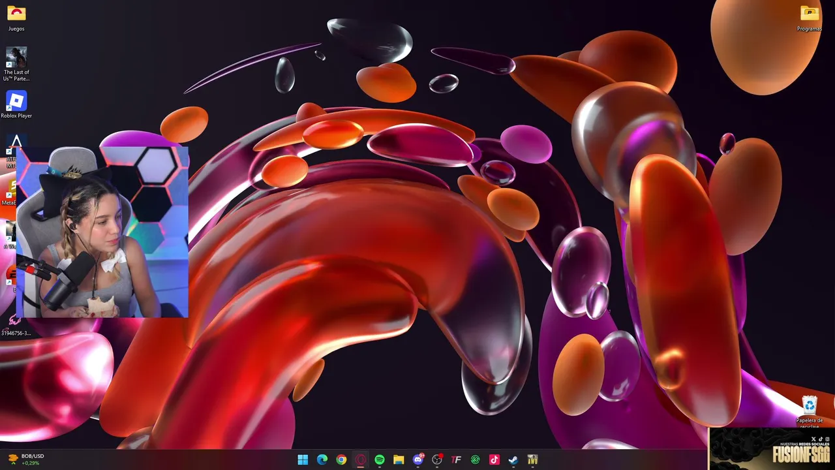Open OBS Studio from the taskbar
Screen dimensions: 835x470
tap(437, 460)
